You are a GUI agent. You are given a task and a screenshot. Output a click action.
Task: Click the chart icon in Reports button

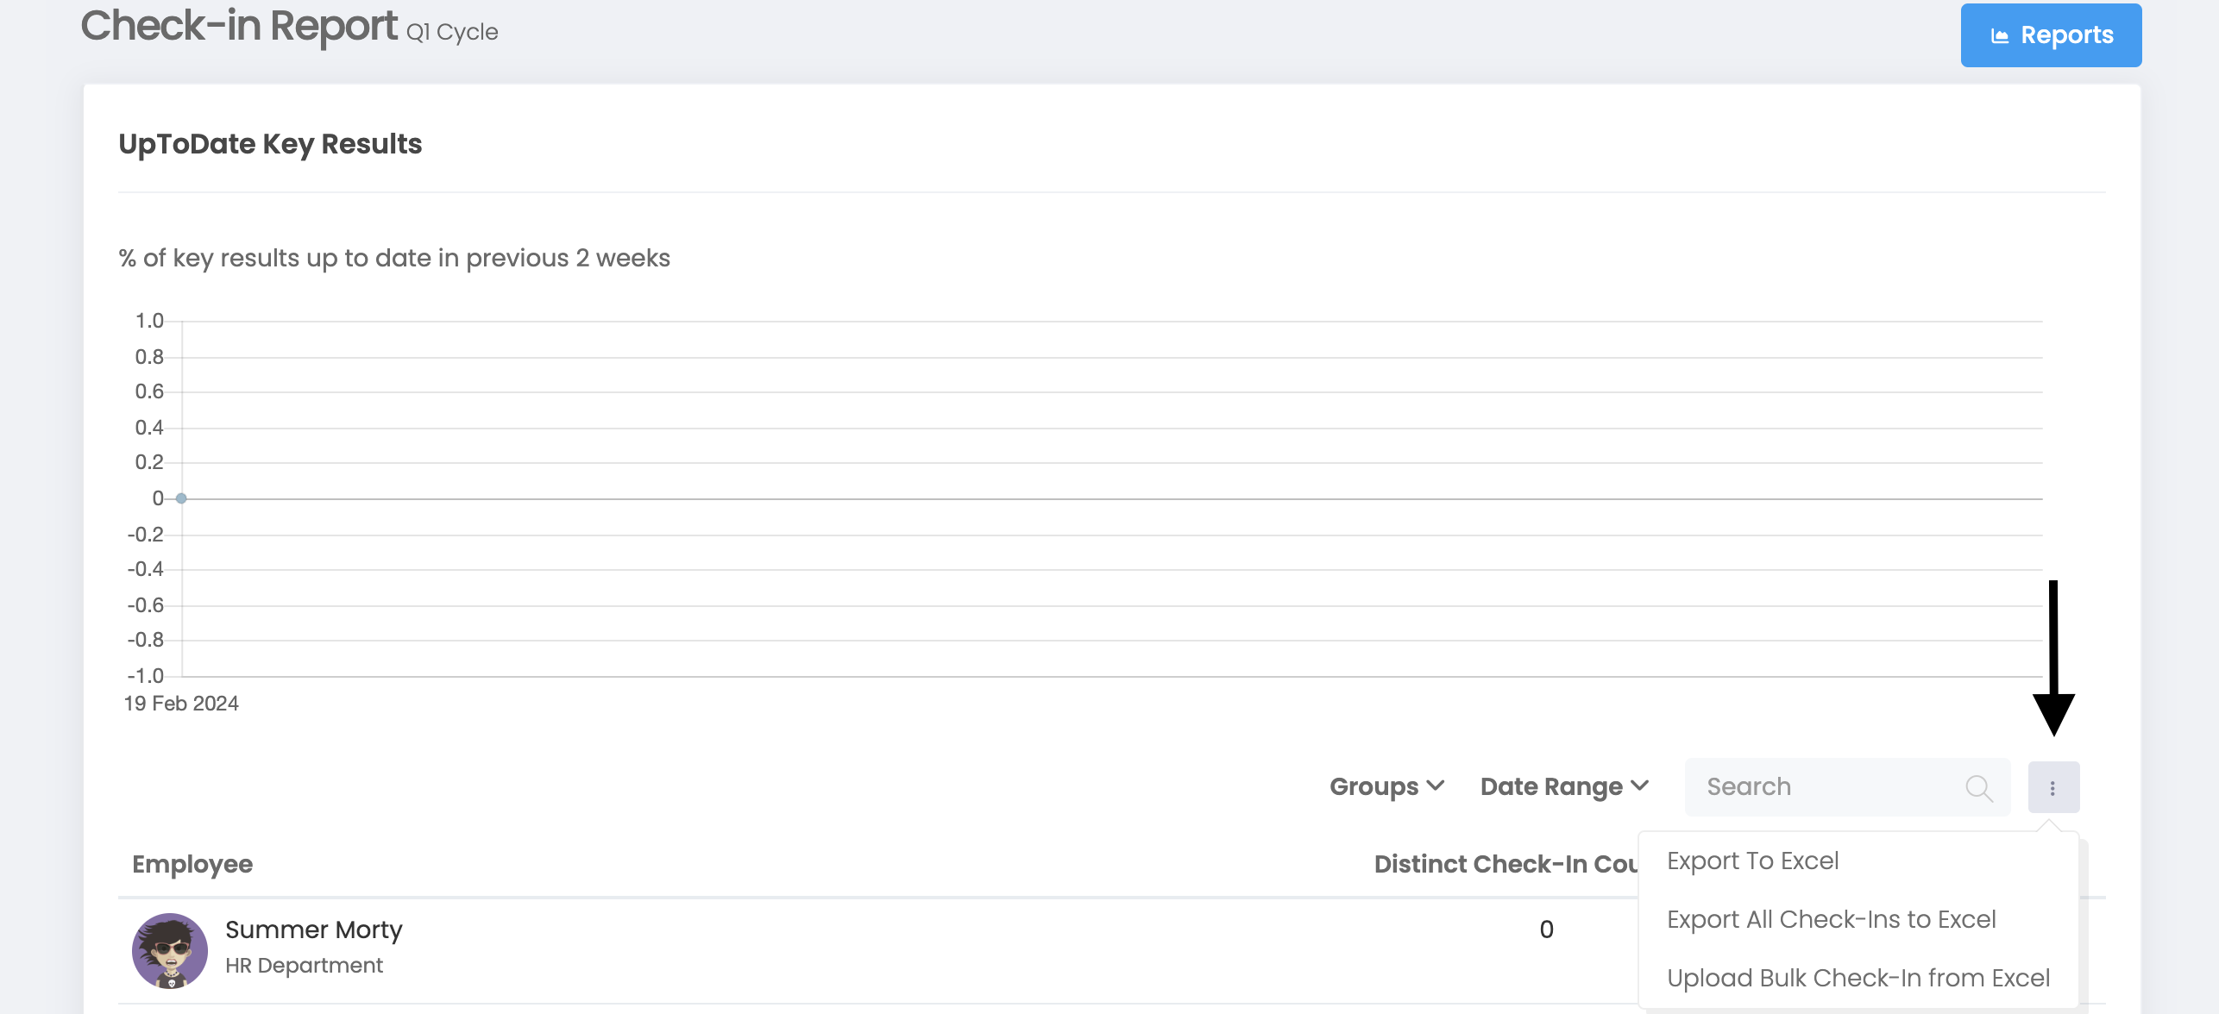[1999, 35]
